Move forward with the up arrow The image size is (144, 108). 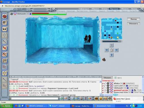pyautogui.click(x=111, y=45)
